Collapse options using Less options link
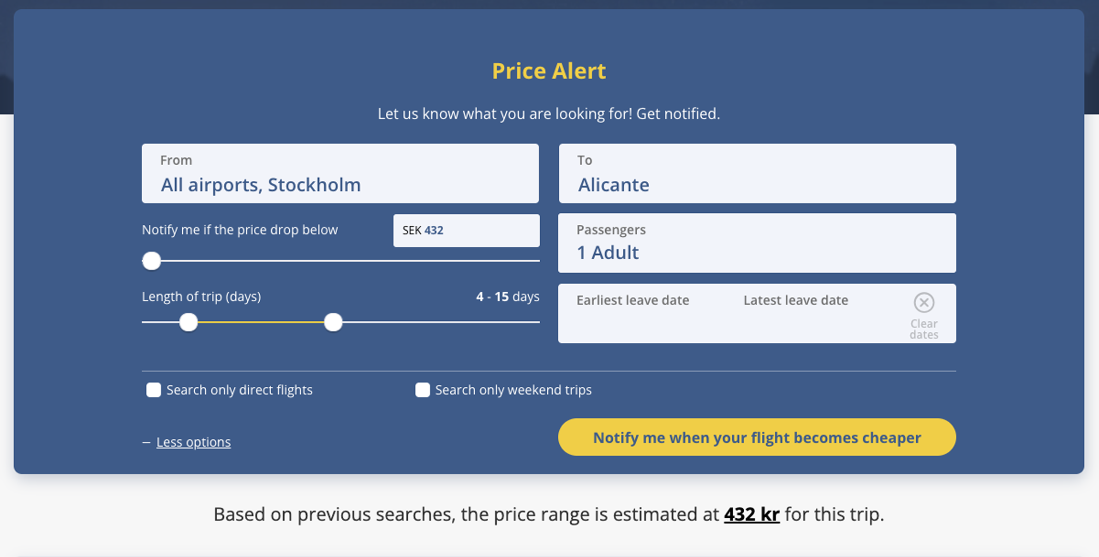This screenshot has height=557, width=1099. (x=193, y=442)
